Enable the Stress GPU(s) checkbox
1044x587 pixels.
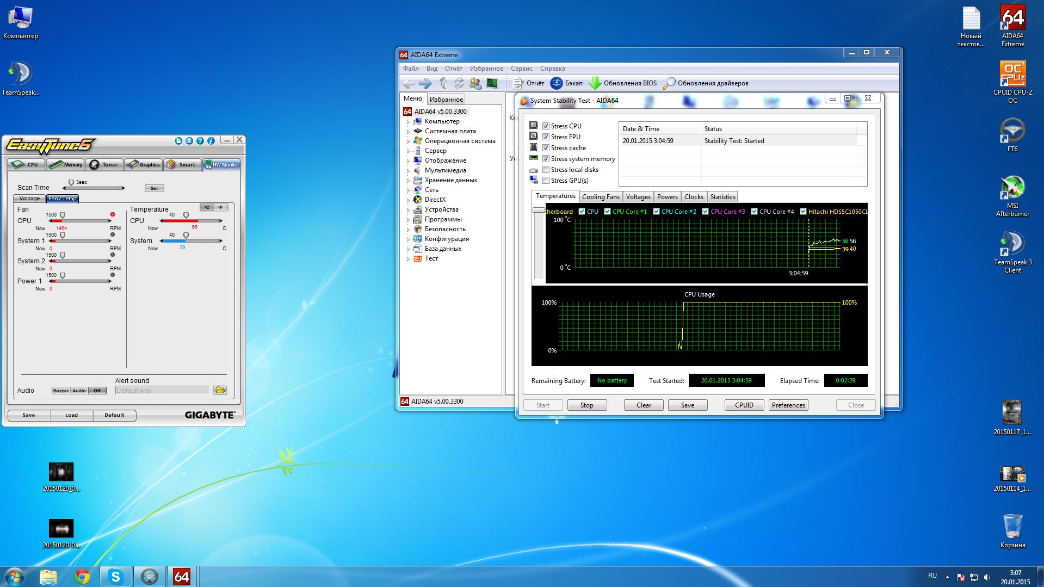(546, 181)
